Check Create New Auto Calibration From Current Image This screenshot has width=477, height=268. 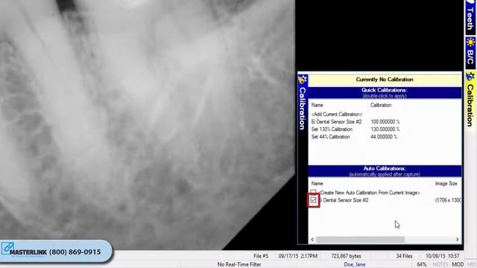pos(313,192)
